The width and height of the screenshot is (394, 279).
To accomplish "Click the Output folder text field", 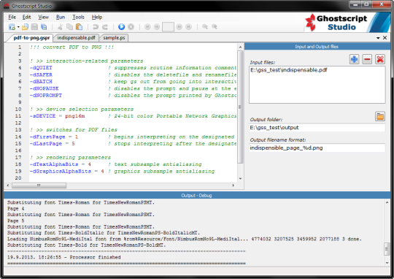I will pyautogui.click(x=317, y=128).
